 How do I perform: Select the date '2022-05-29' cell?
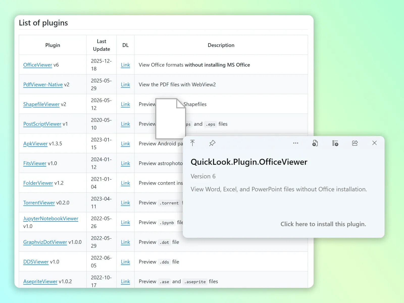[x=101, y=242]
